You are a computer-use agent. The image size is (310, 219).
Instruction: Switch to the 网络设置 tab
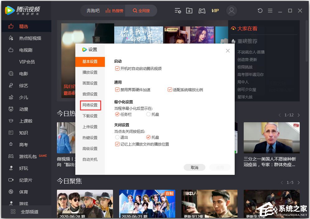tap(90, 105)
